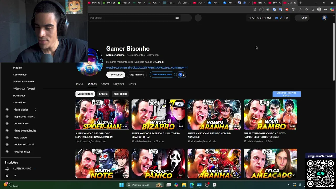The height and width of the screenshot is (189, 336).
Task: Open the Scream Pânico video thumbnail
Action: click(x=158, y=163)
